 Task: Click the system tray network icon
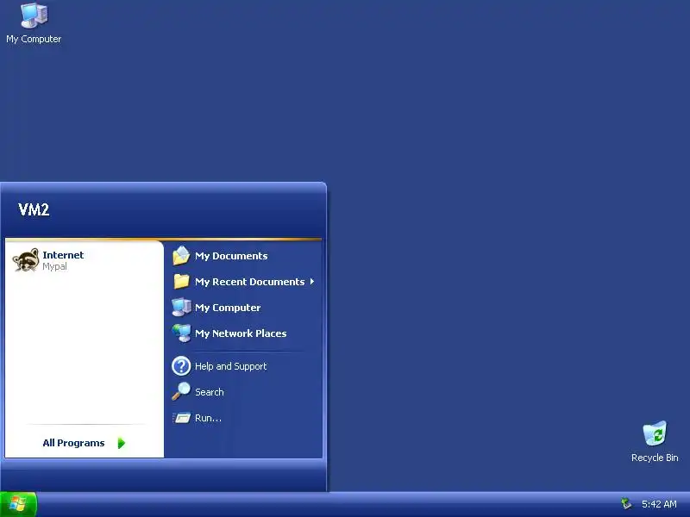[626, 503]
